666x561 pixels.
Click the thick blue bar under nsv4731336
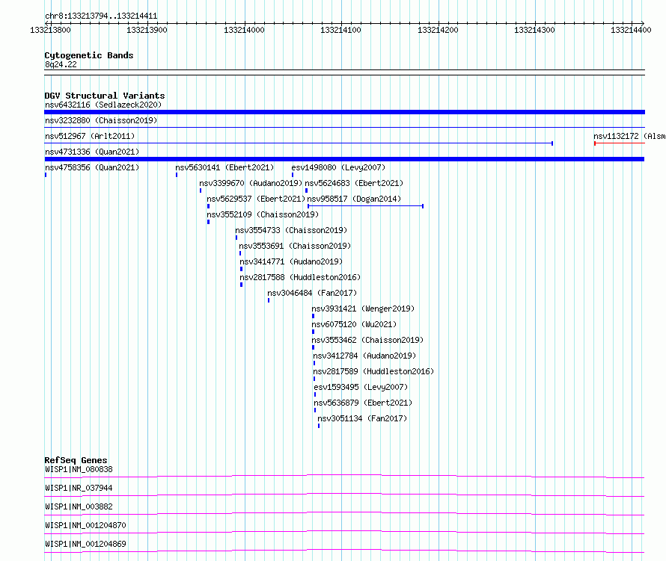point(344,159)
